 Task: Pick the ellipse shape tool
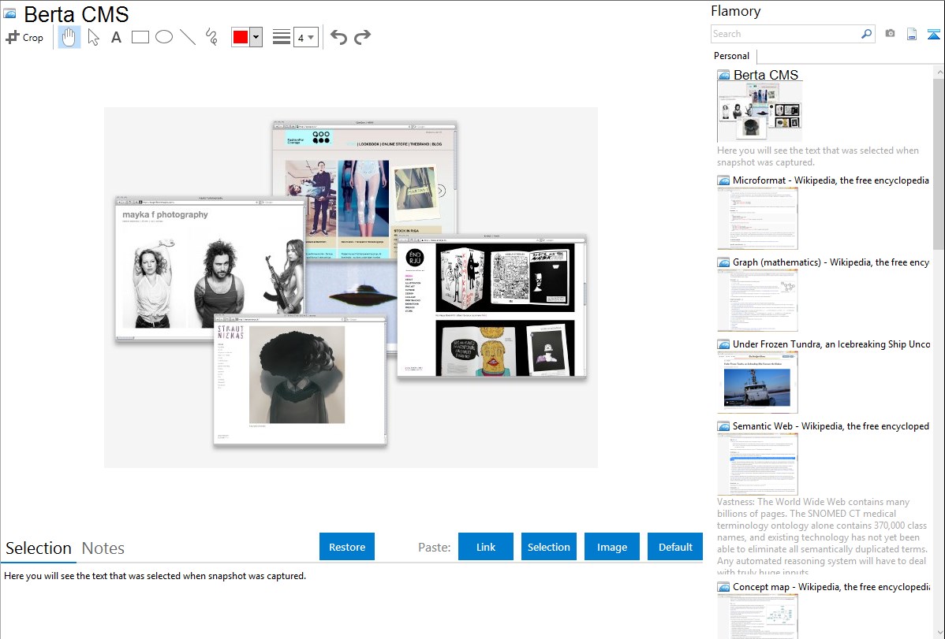(x=164, y=37)
